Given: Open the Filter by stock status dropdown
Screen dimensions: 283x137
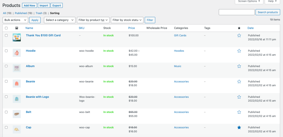Looking at the screenshot, I should click(127, 20).
